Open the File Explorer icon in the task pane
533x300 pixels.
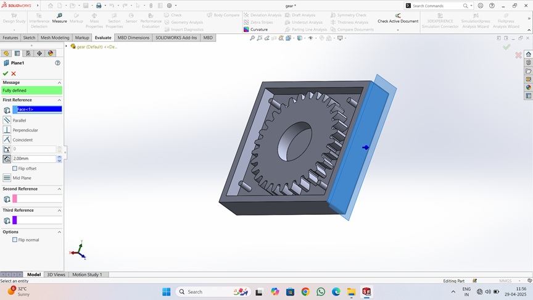coord(528,71)
